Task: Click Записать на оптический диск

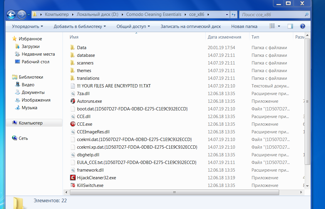Action: point(191,26)
